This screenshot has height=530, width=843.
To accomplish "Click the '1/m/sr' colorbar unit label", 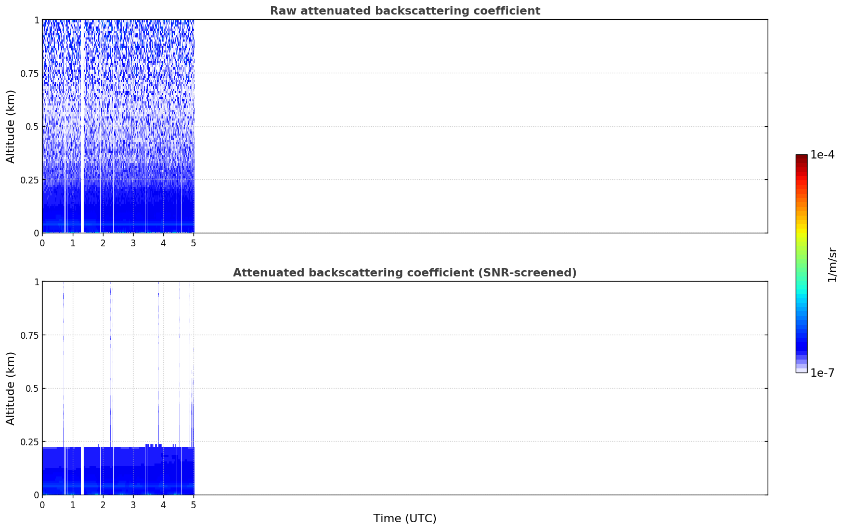I will pyautogui.click(x=832, y=264).
